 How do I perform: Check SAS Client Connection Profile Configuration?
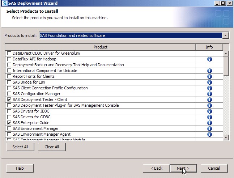click(x=9, y=88)
